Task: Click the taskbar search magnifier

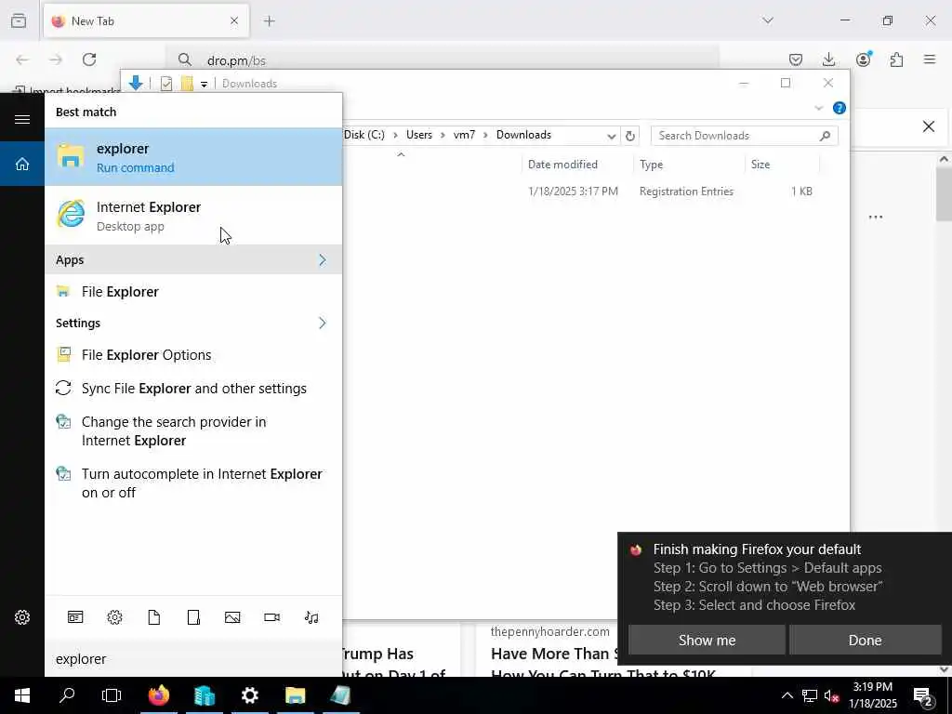Action: 67,695
